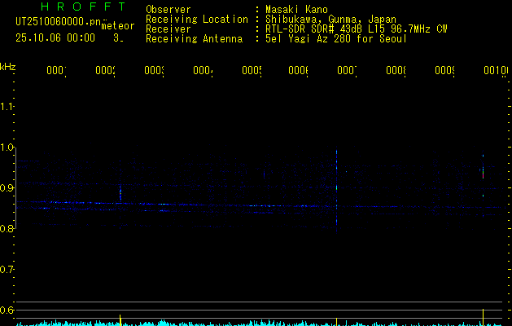The image size is (512, 326).
Task: Click the time axis label 0009
Action: (x=444, y=71)
